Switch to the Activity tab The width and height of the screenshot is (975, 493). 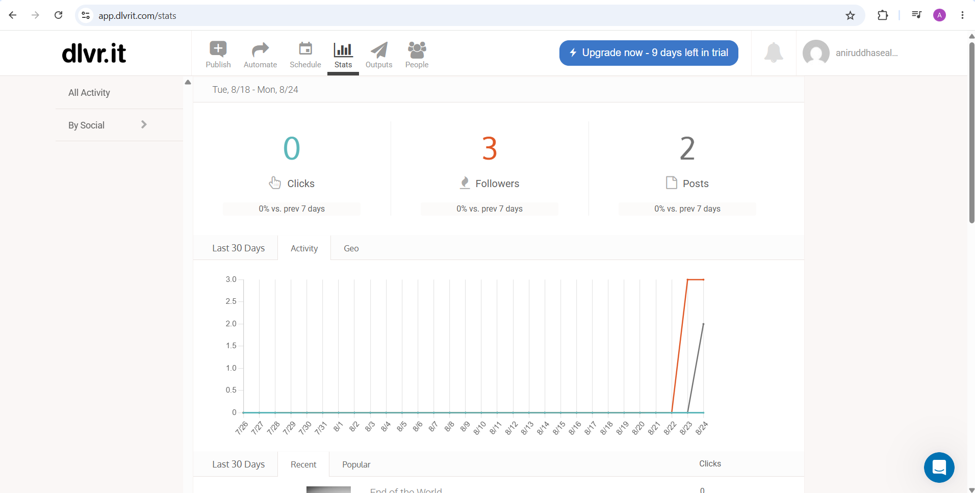[x=304, y=248]
